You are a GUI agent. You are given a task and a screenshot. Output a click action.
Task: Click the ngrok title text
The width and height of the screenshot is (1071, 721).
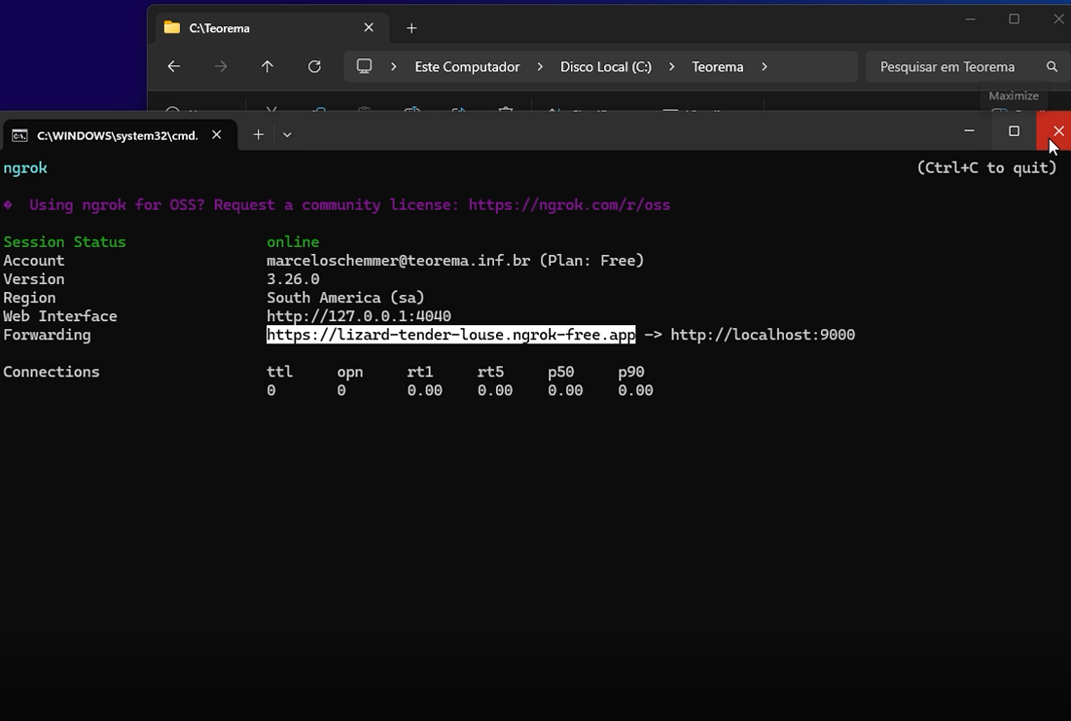(25, 168)
